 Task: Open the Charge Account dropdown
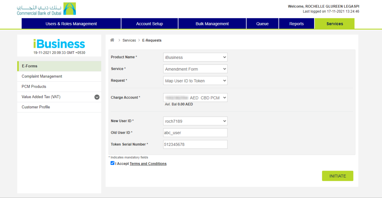point(195,97)
